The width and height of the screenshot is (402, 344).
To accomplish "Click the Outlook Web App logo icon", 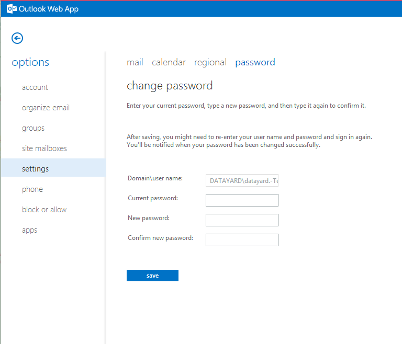I will point(12,9).
